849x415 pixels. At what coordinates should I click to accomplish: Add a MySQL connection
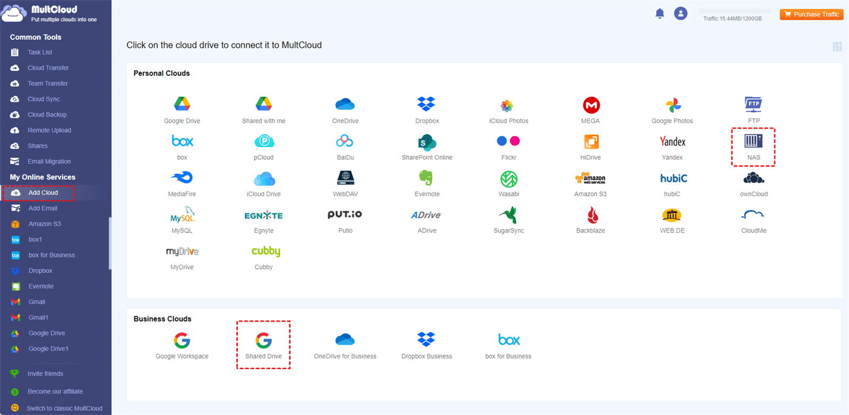(x=182, y=215)
